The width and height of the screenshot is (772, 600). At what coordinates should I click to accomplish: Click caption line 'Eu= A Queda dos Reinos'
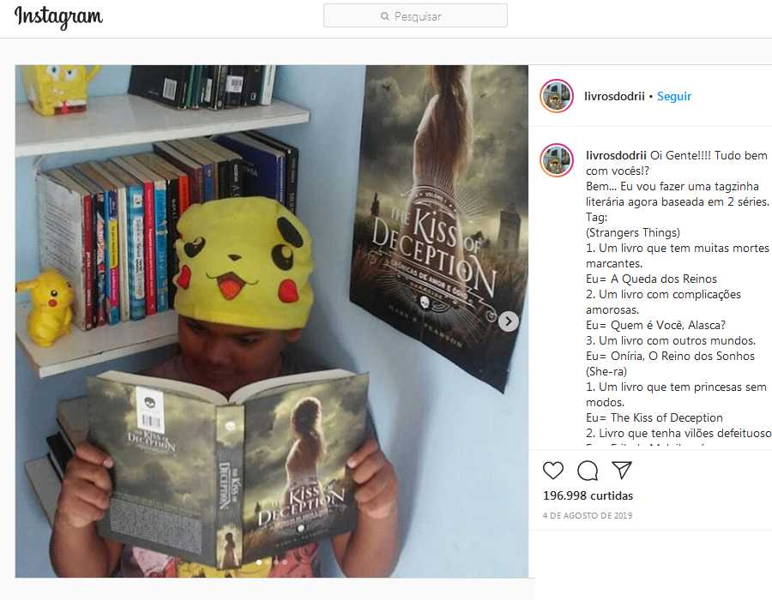point(651,279)
